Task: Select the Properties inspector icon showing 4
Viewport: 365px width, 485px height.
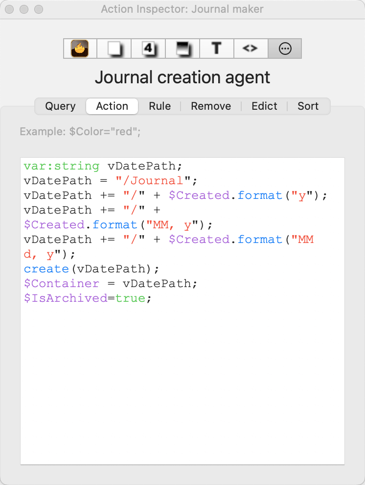Action: coord(148,48)
